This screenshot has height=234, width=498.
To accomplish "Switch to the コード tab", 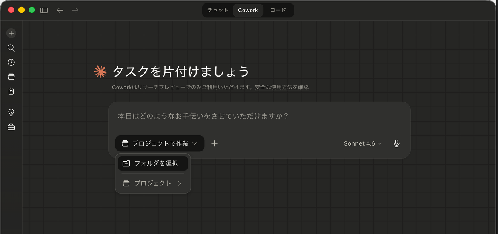I will point(278,10).
